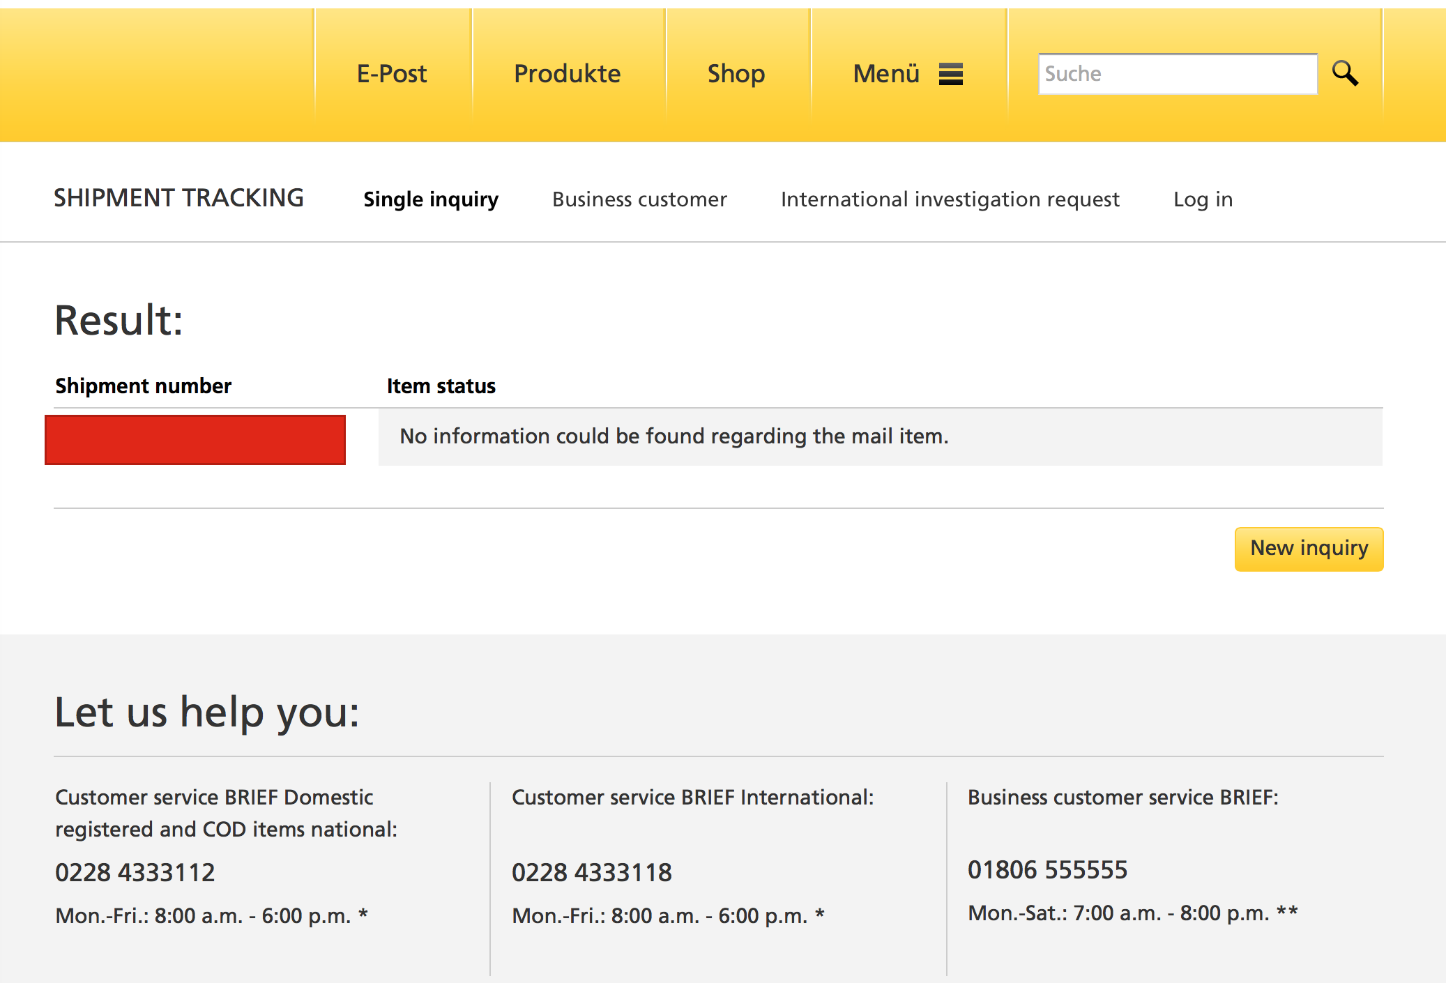Screen dimensions: 1446x983
Task: Go to the Shop section
Action: tap(736, 73)
